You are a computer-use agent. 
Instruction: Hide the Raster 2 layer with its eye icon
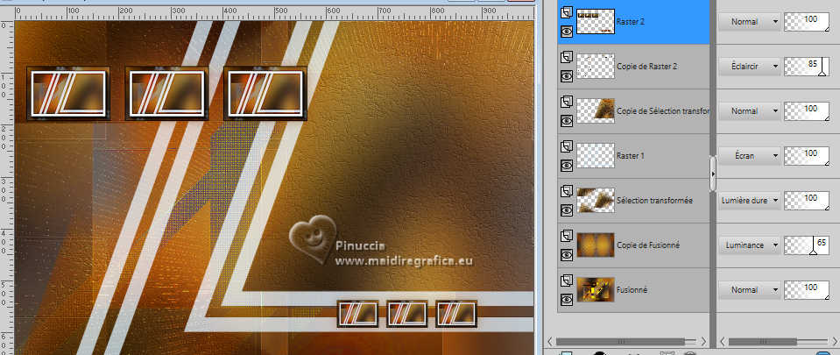pos(566,32)
